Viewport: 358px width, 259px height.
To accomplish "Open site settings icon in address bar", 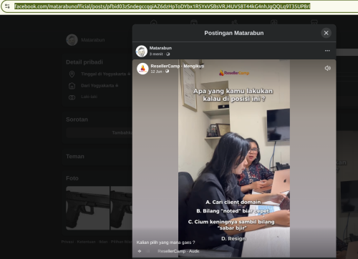I will pyautogui.click(x=7, y=6).
